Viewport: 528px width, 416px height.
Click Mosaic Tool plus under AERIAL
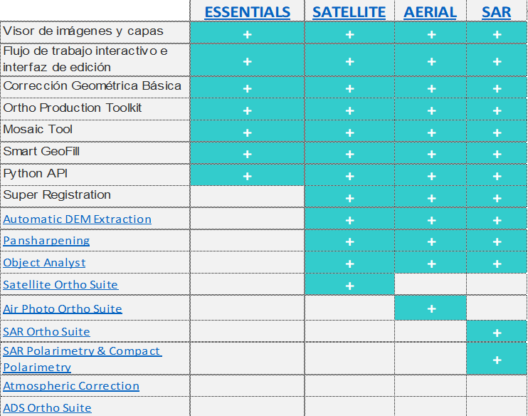click(x=431, y=132)
